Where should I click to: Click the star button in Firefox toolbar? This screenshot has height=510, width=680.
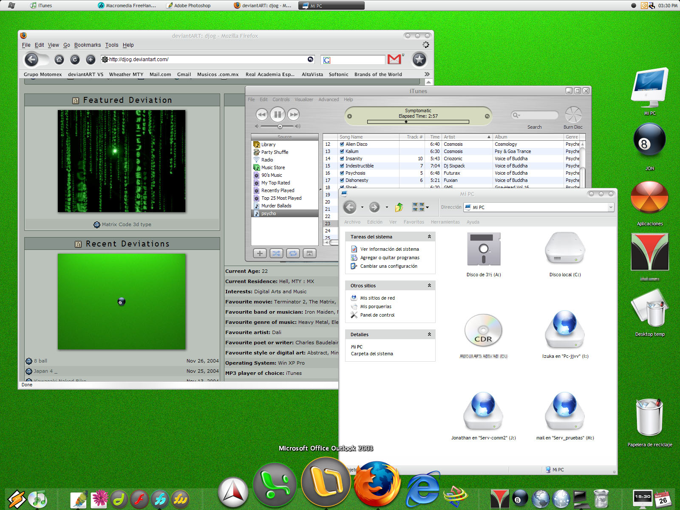coord(419,59)
